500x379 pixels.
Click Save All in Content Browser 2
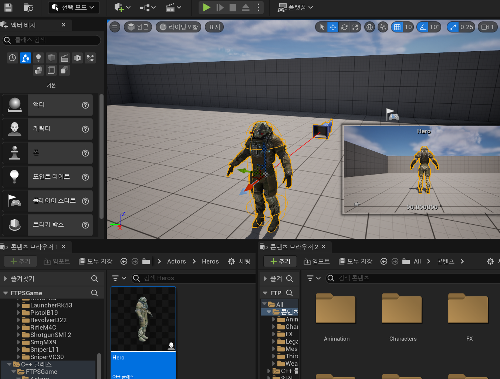click(356, 261)
